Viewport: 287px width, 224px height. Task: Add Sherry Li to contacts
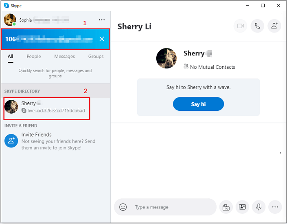(x=274, y=26)
